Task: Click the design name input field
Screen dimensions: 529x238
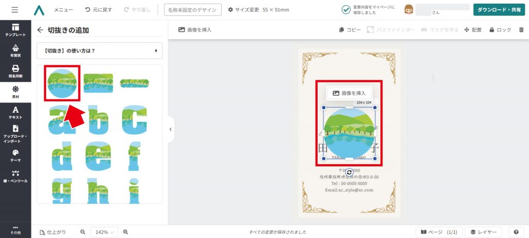Action: coord(192,10)
